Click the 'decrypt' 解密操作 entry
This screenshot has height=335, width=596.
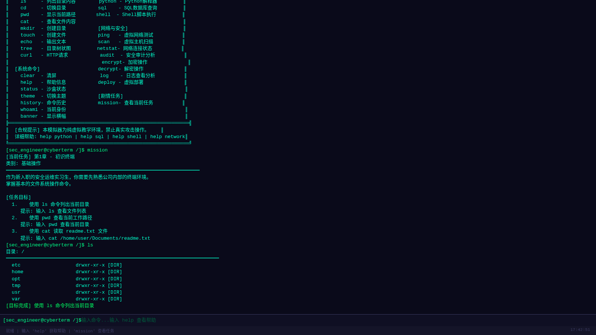[121, 69]
